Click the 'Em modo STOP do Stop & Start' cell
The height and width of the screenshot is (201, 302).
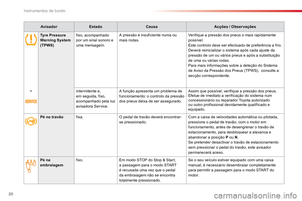tap(152, 170)
